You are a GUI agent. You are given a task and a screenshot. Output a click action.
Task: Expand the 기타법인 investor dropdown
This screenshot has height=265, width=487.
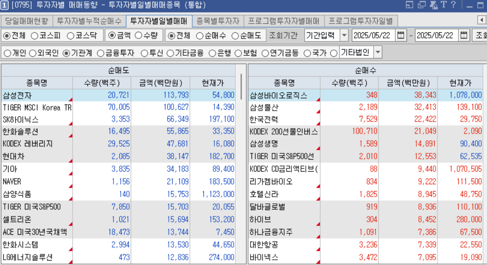[x=378, y=52]
